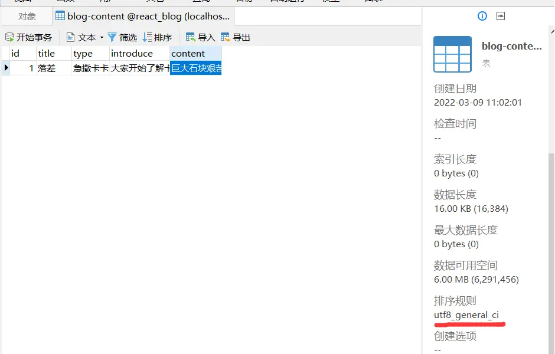The height and width of the screenshot is (354, 555).
Task: Click the id cell with value 1
Action: 23,68
